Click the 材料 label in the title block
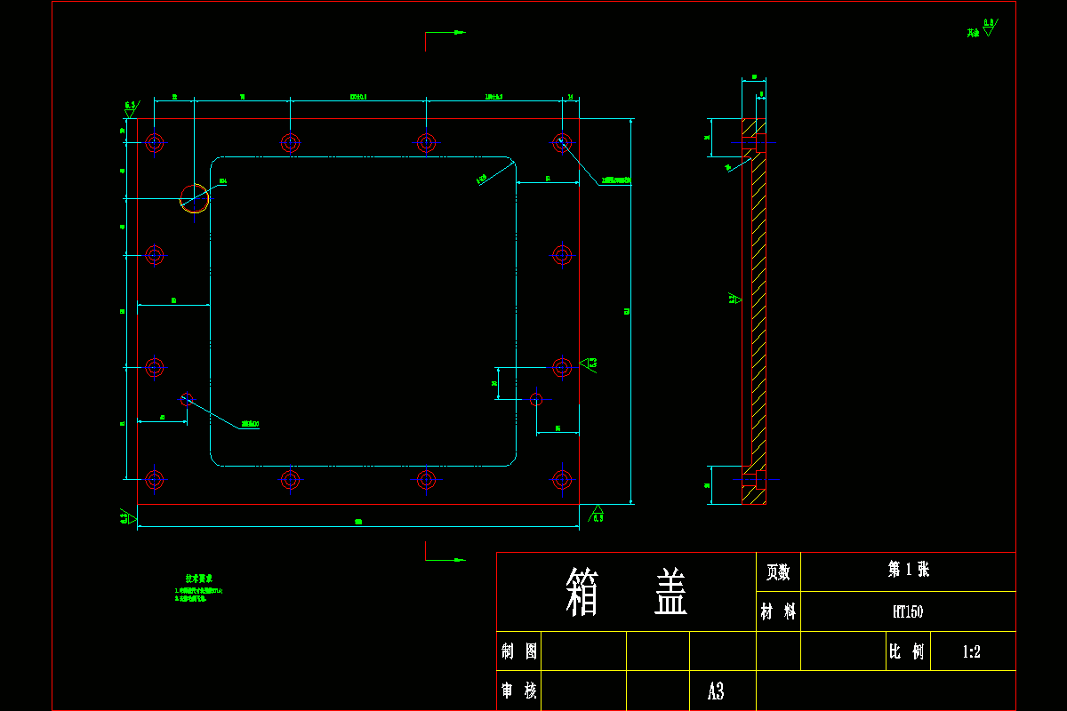This screenshot has width=1067, height=711. click(x=778, y=612)
